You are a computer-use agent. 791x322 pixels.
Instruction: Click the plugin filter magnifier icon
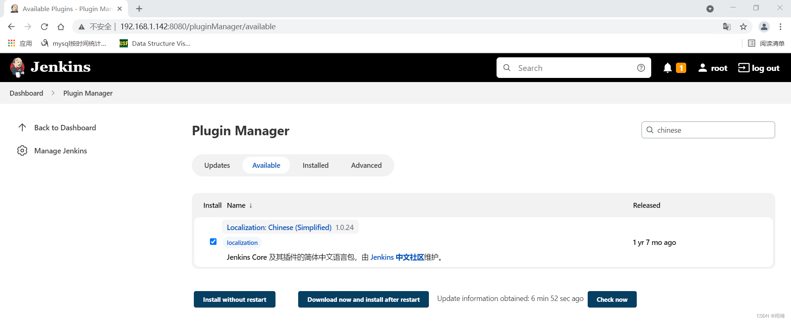pos(650,130)
